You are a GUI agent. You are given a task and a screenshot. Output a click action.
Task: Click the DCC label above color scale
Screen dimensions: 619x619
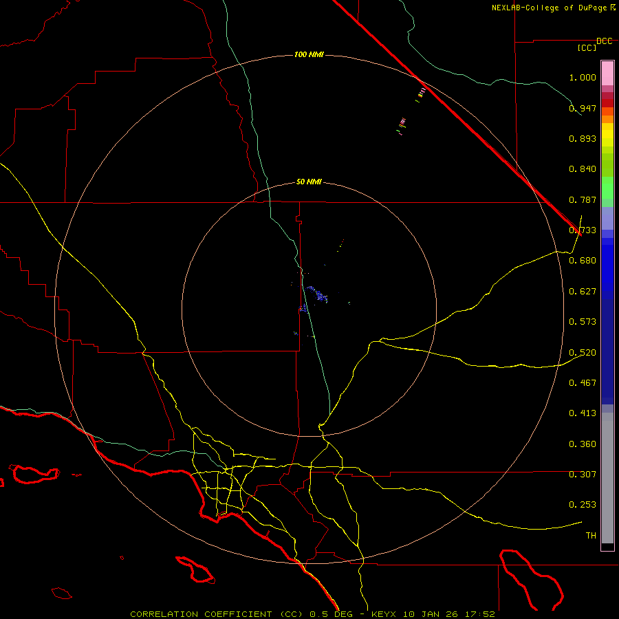(604, 41)
